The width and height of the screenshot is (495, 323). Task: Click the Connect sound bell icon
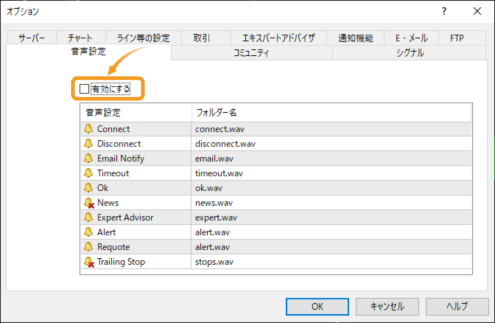tap(89, 129)
